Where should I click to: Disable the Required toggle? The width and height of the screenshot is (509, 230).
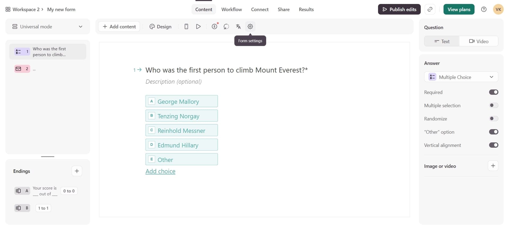[x=493, y=92]
